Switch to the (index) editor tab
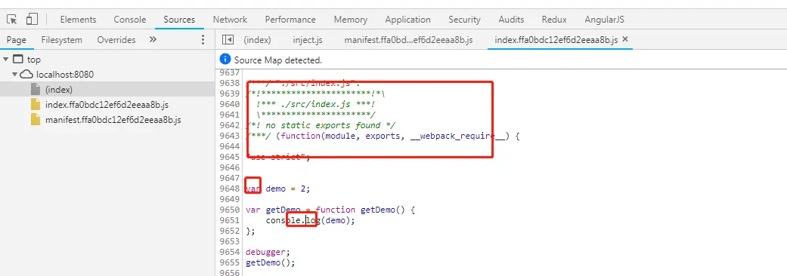787x276 pixels. pyautogui.click(x=257, y=39)
